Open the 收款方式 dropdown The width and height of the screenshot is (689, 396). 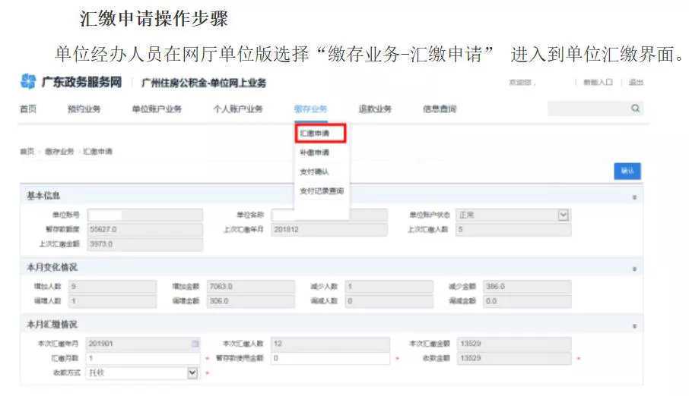tap(192, 372)
